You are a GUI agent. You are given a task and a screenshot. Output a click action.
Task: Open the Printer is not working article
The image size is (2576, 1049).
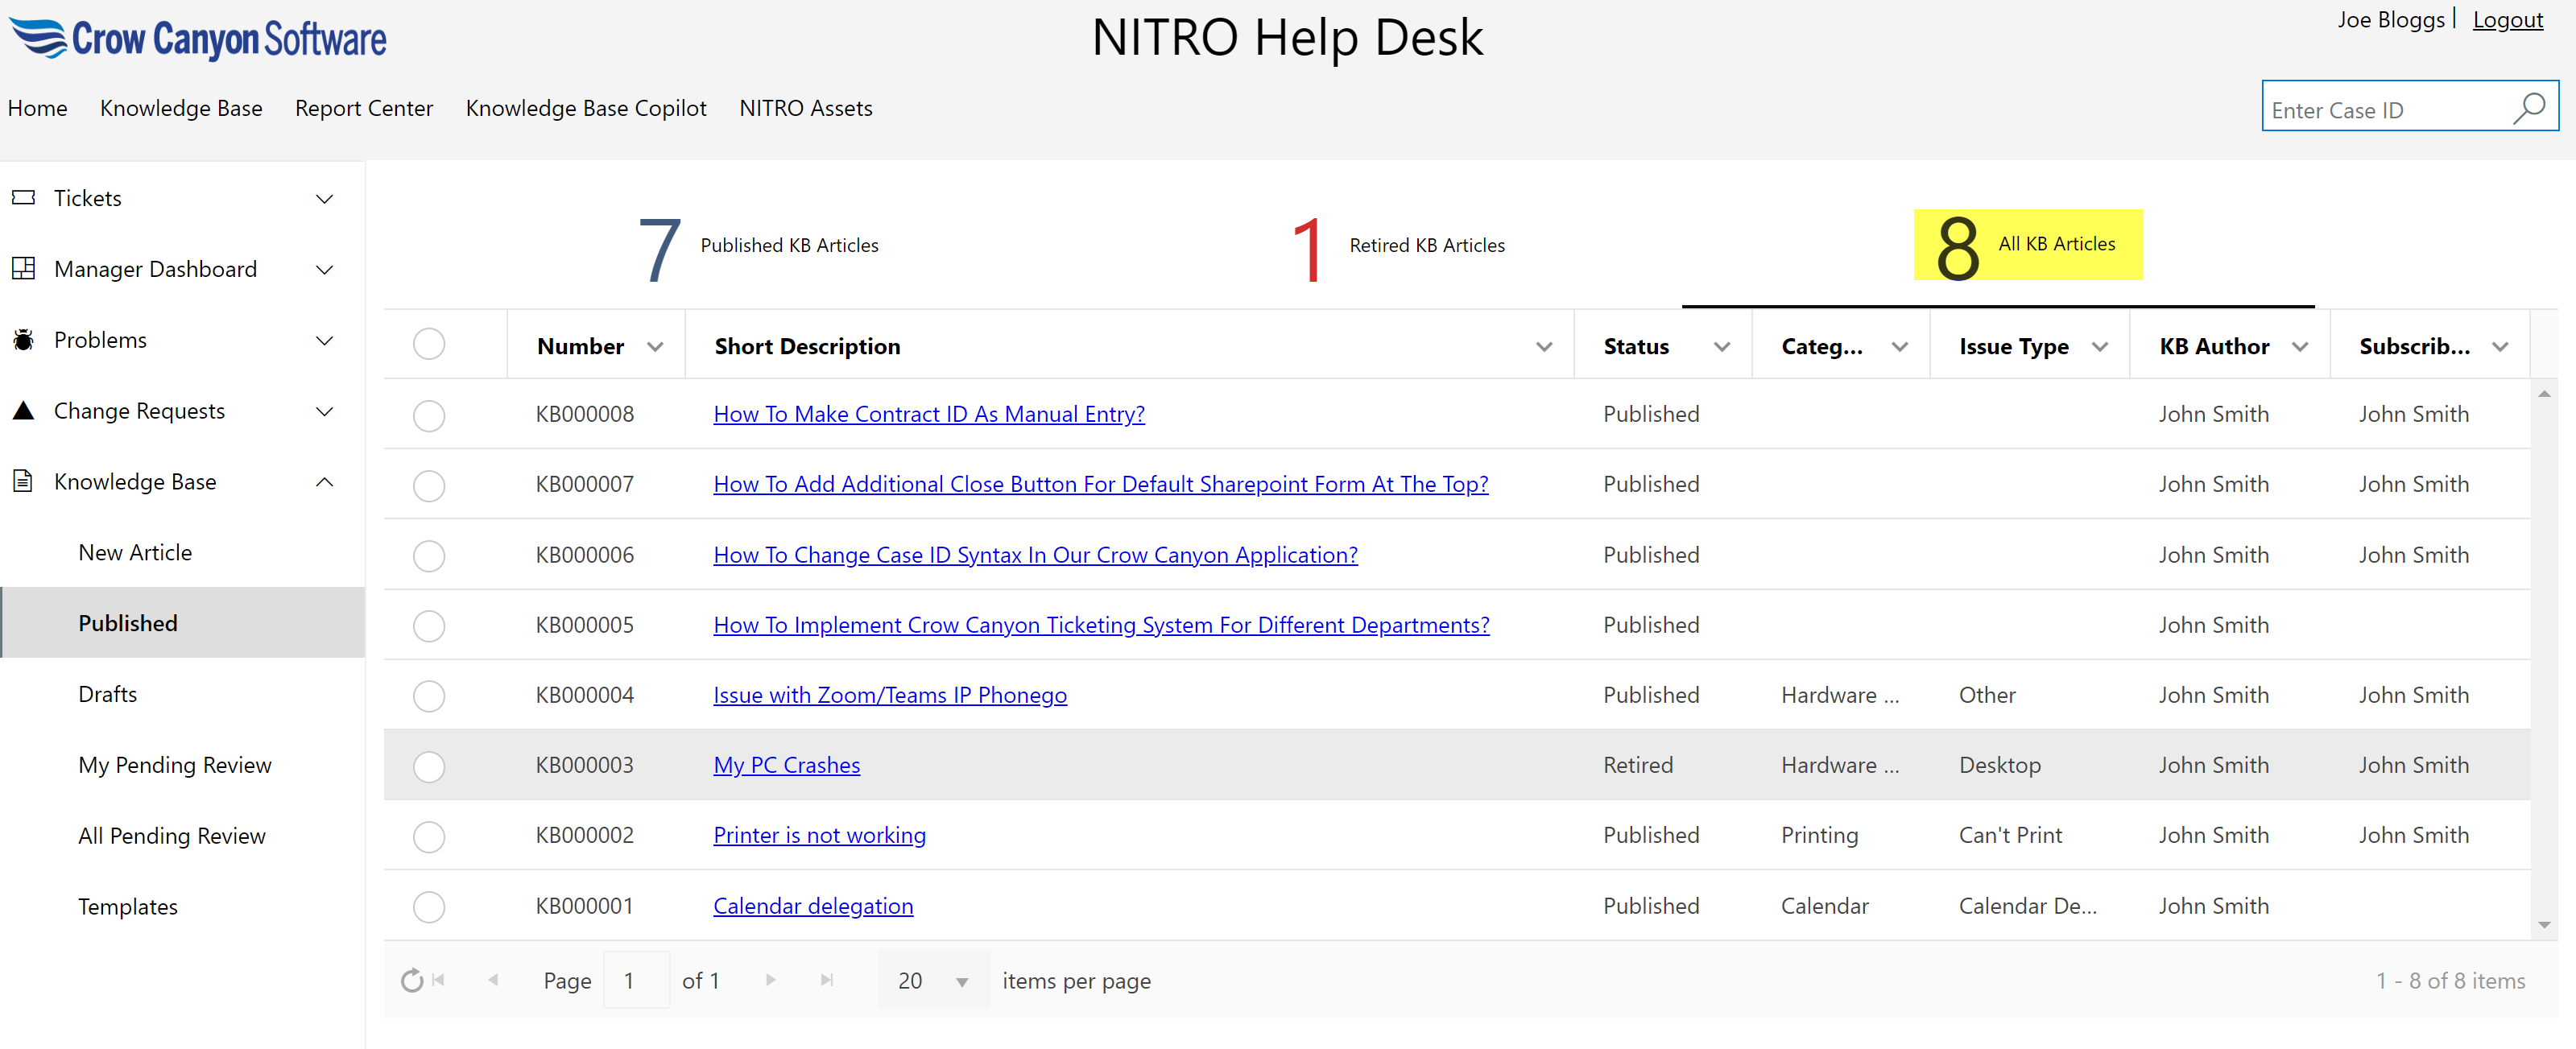coord(819,835)
